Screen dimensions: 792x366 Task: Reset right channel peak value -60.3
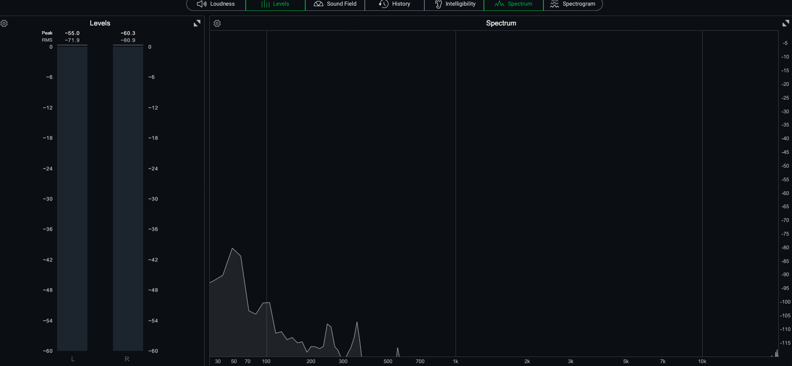click(x=128, y=34)
